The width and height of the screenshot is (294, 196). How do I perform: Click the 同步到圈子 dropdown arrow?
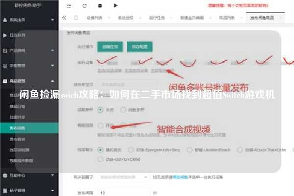[x=146, y=177]
